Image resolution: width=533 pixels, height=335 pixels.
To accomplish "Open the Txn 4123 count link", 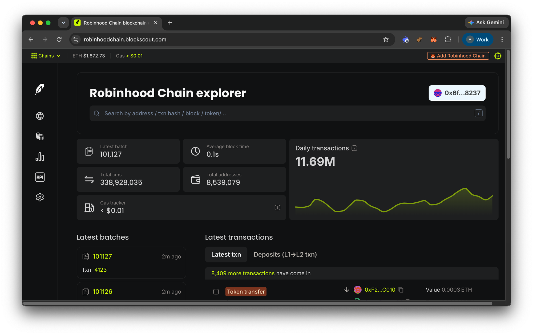I will 100,270.
